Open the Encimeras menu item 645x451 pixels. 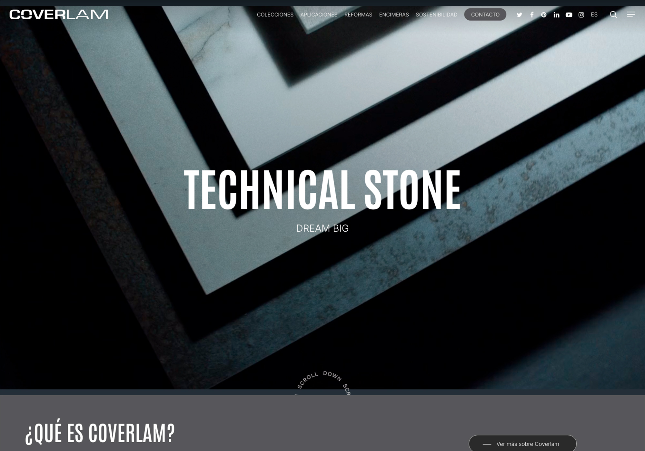[394, 14]
